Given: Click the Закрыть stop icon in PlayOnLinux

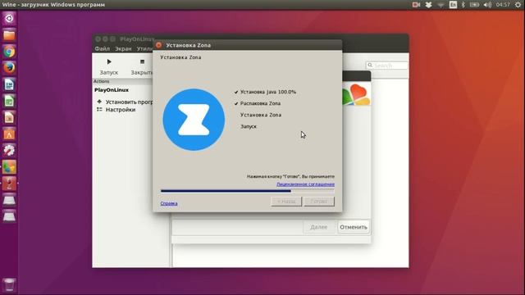Looking at the screenshot, I should point(142,61).
